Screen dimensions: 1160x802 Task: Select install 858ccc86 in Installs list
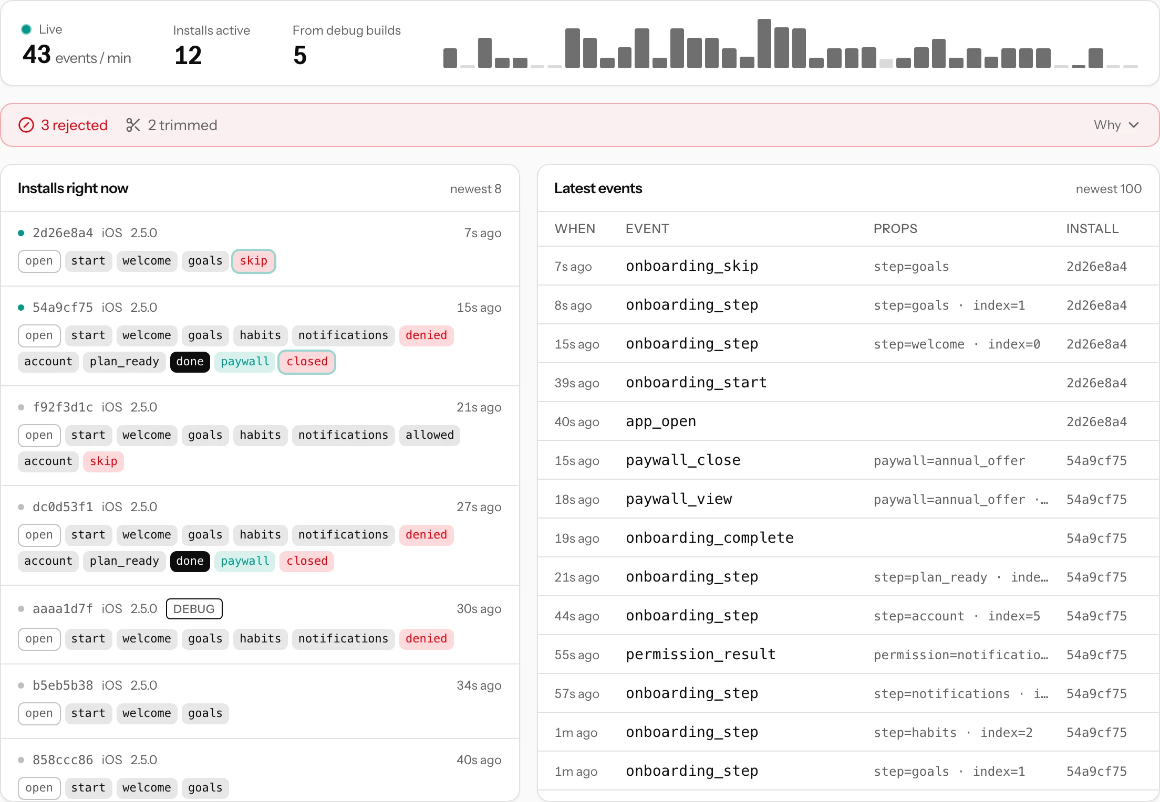click(260, 771)
